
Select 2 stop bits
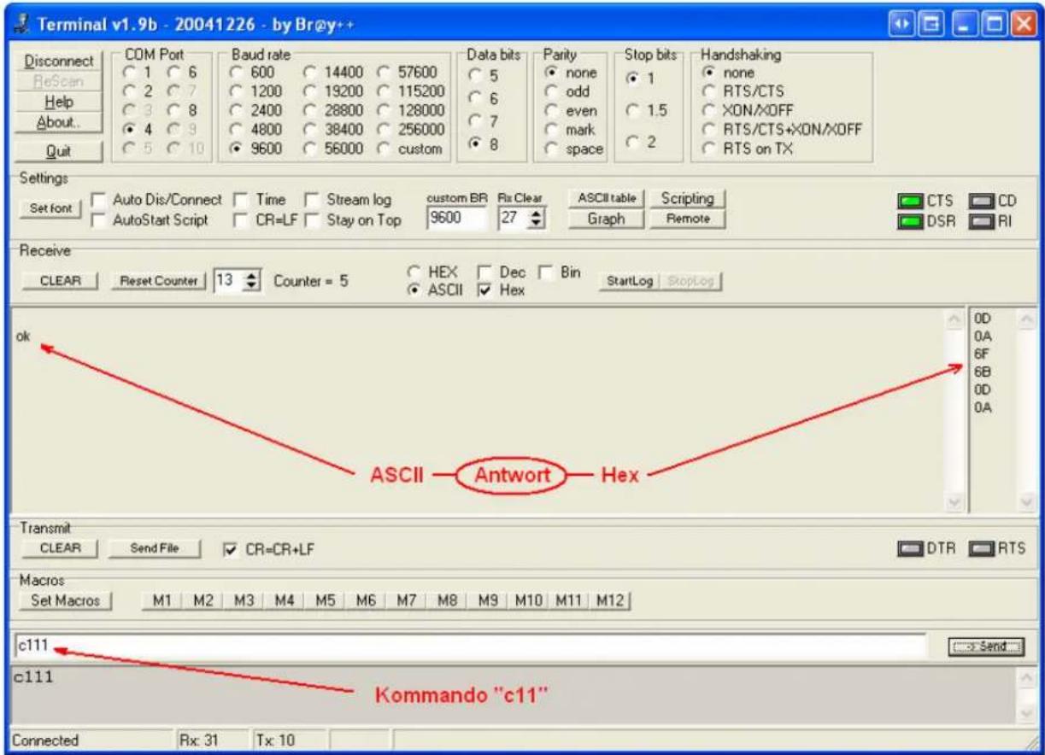(632, 143)
